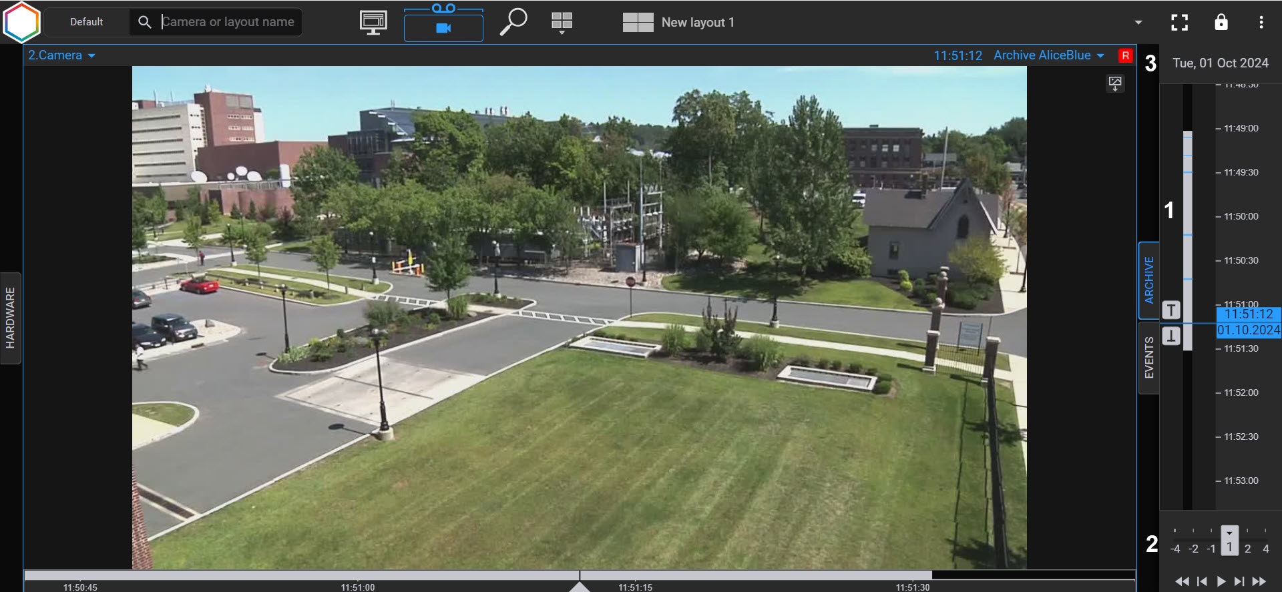Jump to 11:53:00 on the vertical timeline

(x=1241, y=481)
